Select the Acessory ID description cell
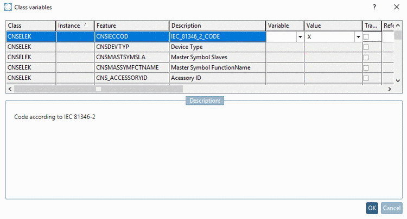 (x=218, y=78)
